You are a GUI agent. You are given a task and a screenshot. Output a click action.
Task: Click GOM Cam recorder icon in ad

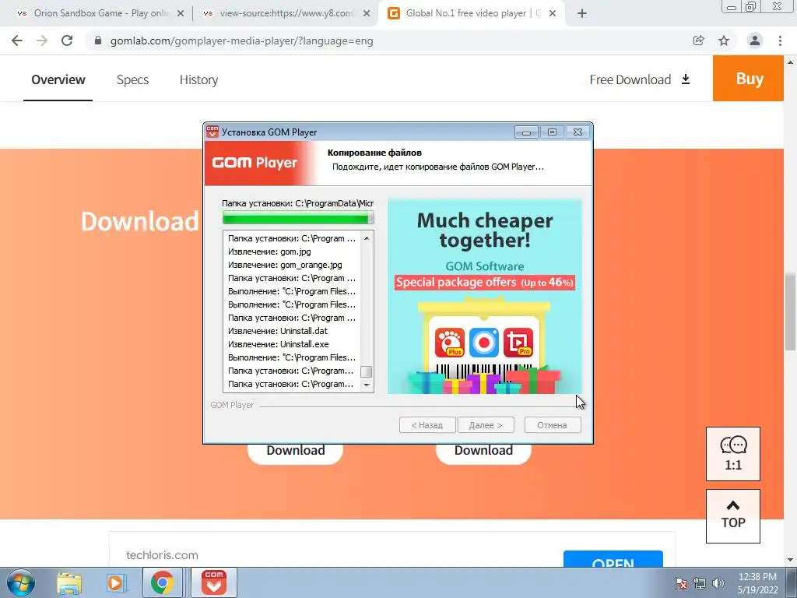[x=484, y=343]
